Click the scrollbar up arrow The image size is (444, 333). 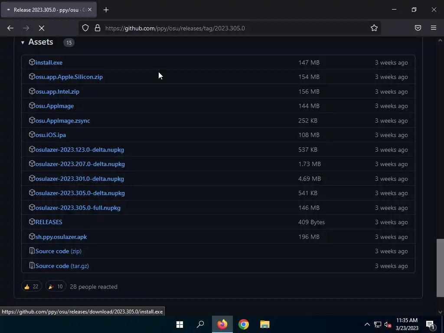click(441, 40)
